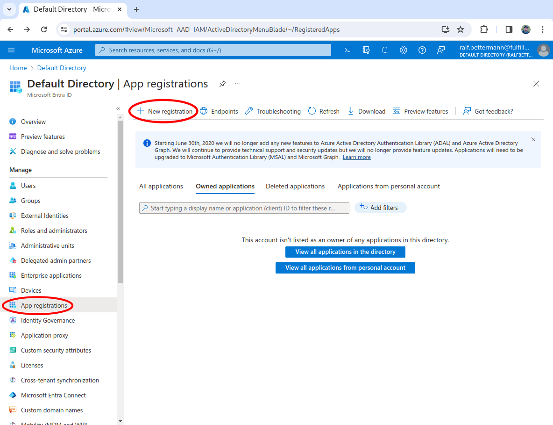Select the Deleted applications tab
Screen dimensions: 553x425
(x=295, y=186)
